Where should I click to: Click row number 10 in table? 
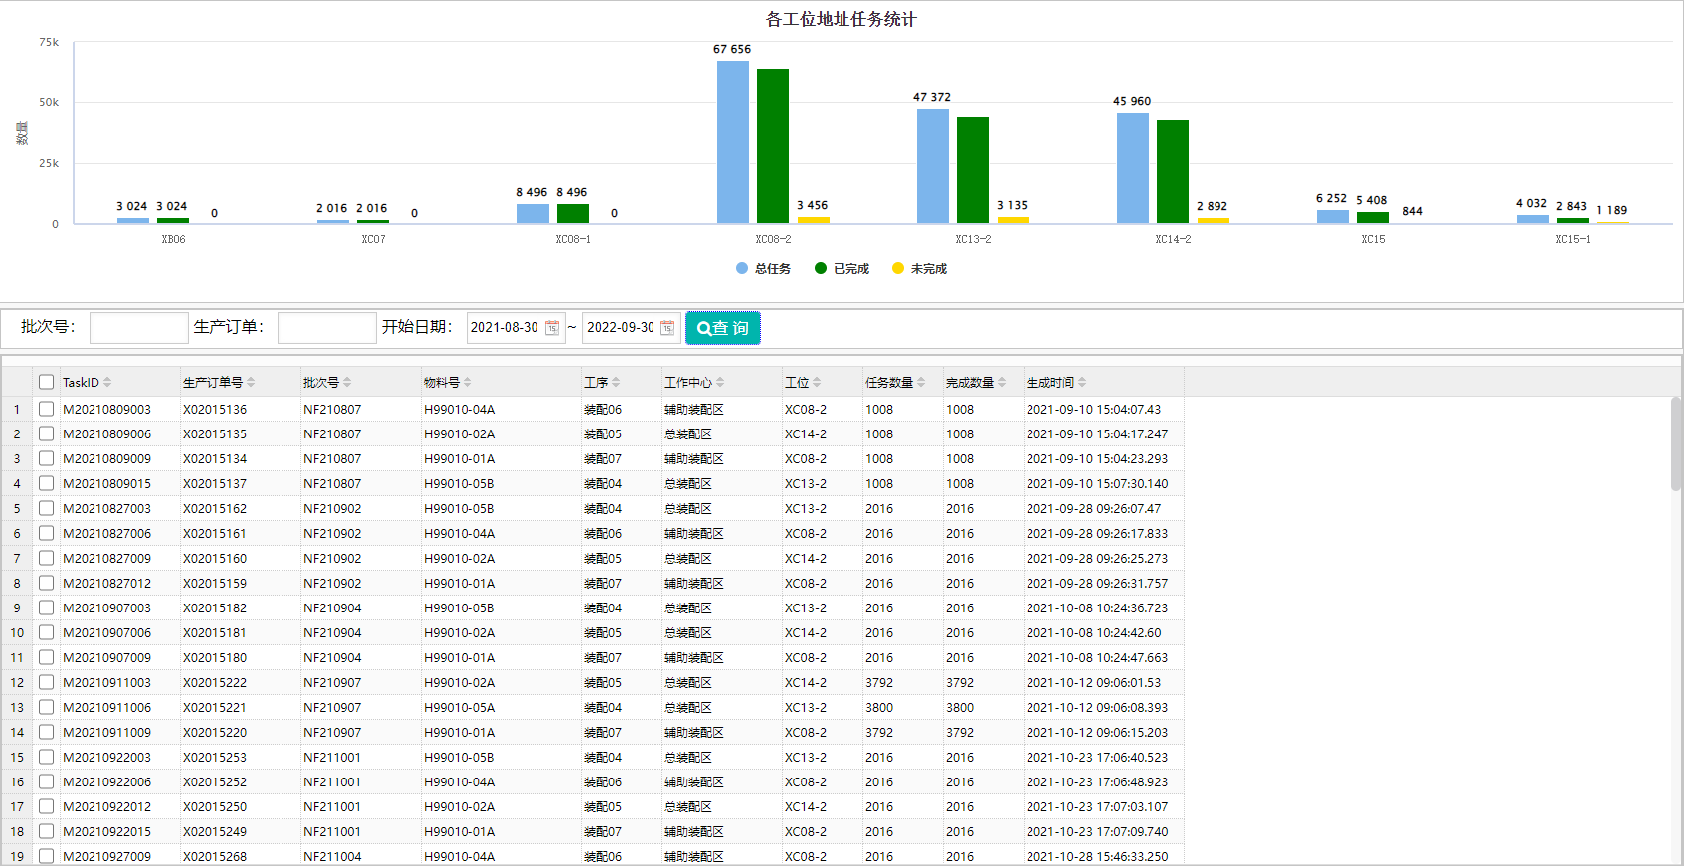[x=17, y=632]
